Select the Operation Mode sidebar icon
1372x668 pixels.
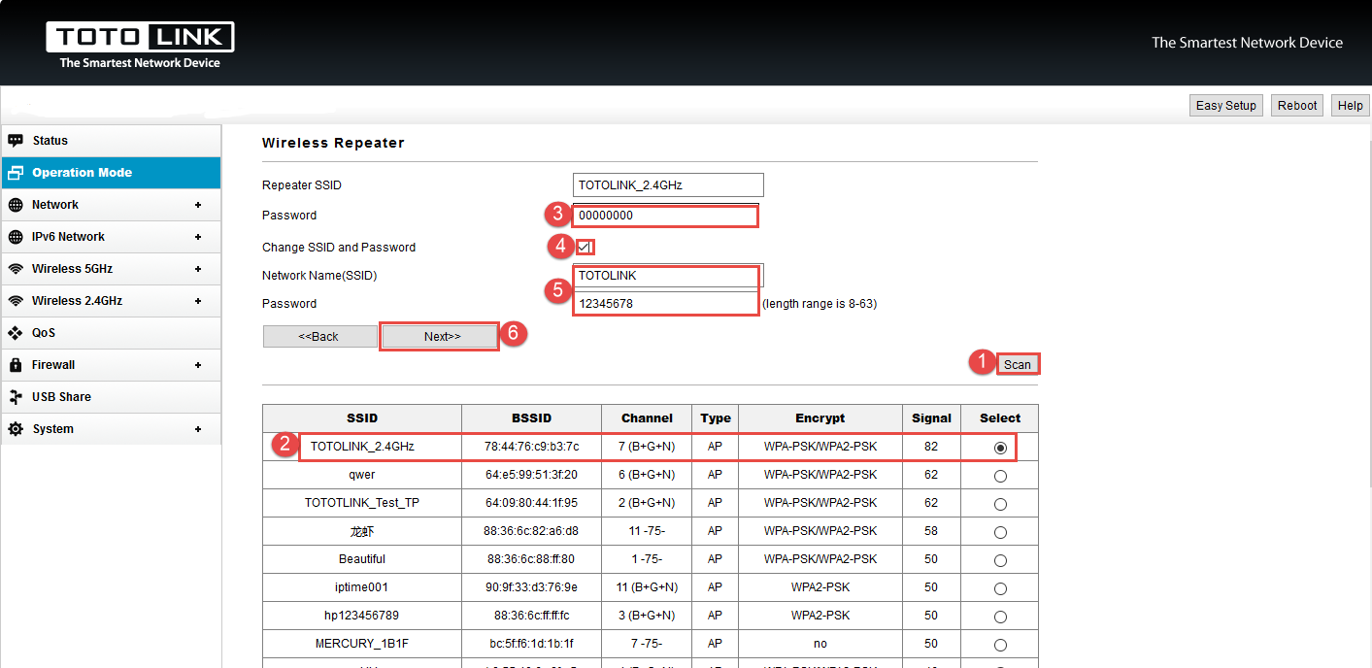[15, 173]
